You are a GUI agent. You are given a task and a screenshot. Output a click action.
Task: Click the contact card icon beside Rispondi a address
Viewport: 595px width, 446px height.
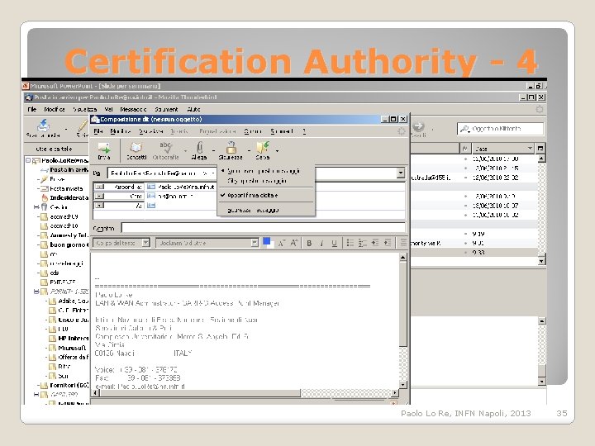pyautogui.click(x=151, y=187)
